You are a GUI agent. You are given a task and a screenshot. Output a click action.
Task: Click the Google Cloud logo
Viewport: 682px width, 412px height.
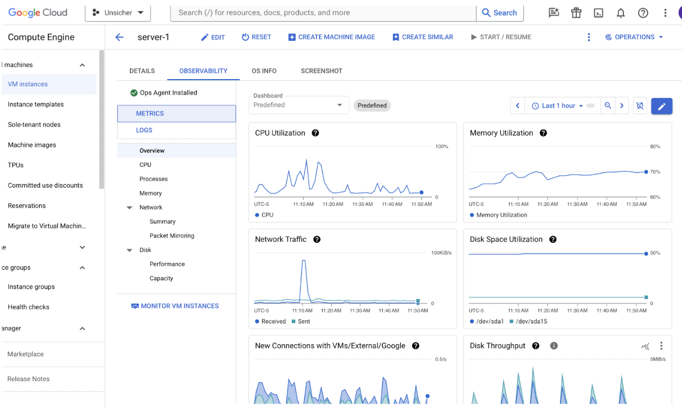coord(38,13)
